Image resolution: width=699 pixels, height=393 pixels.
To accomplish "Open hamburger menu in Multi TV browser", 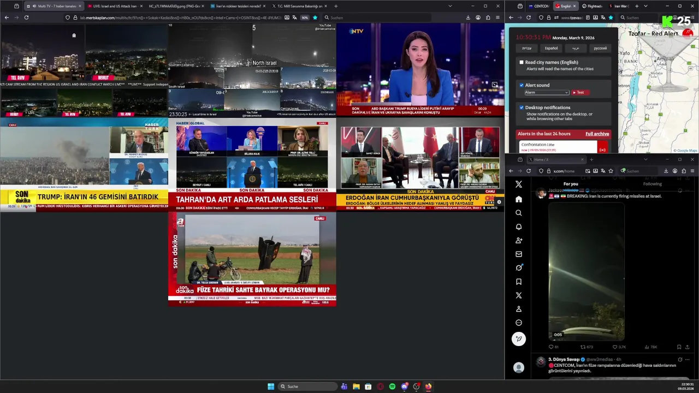I will tap(497, 17).
